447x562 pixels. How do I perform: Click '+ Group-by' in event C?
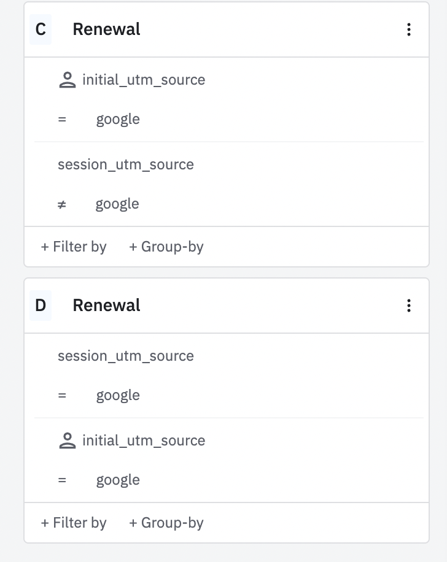coord(166,247)
